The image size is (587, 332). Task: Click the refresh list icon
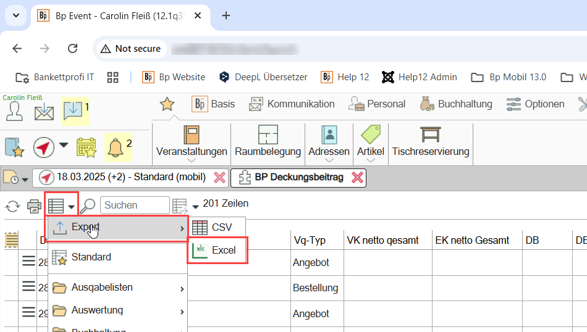tap(12, 205)
